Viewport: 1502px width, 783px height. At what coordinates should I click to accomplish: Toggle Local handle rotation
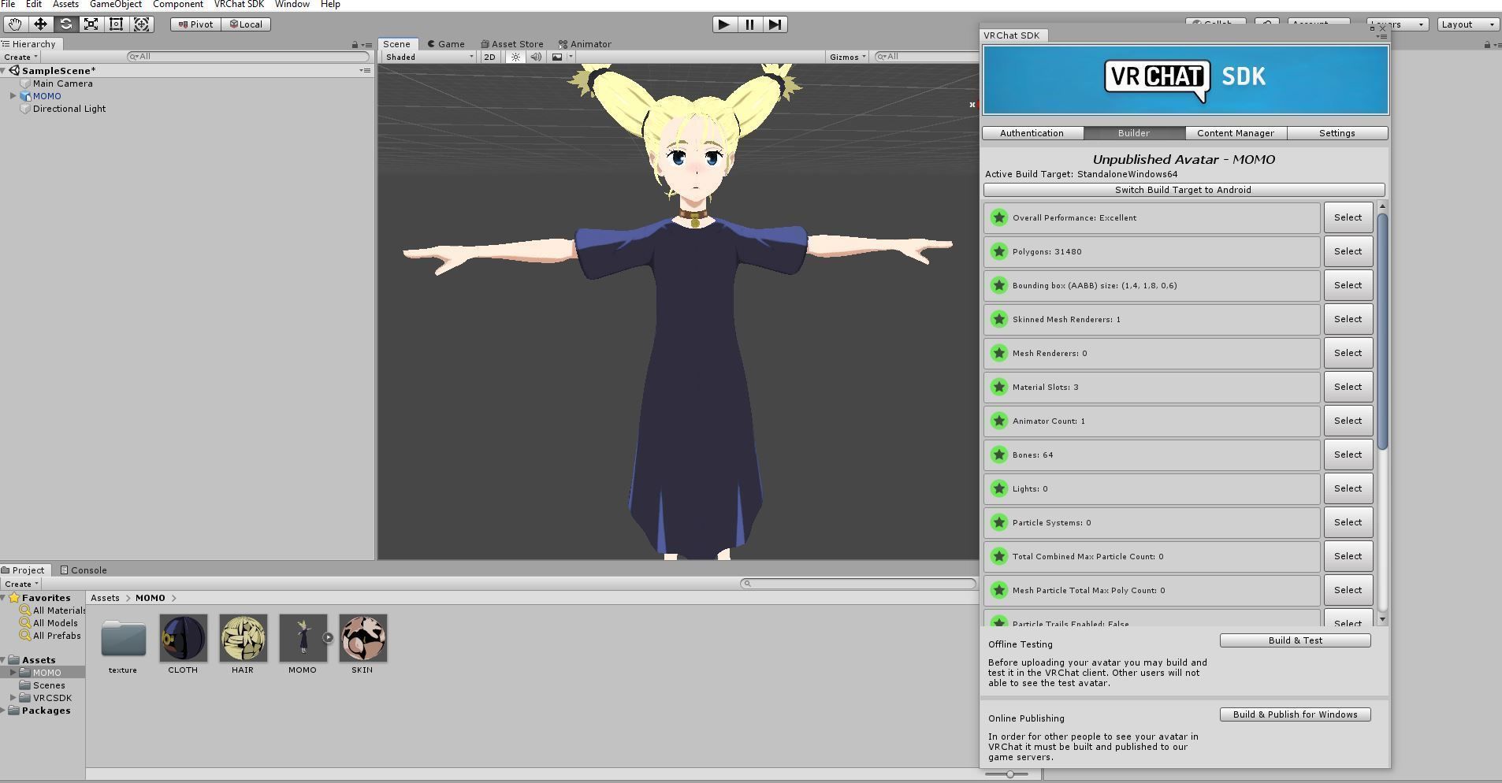(247, 24)
